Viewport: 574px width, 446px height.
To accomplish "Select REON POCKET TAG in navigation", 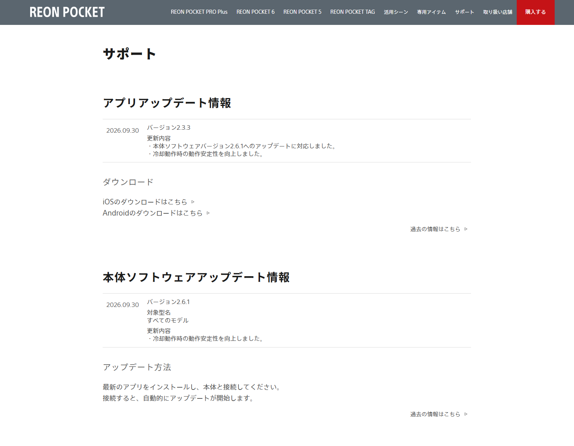I will [x=353, y=12].
